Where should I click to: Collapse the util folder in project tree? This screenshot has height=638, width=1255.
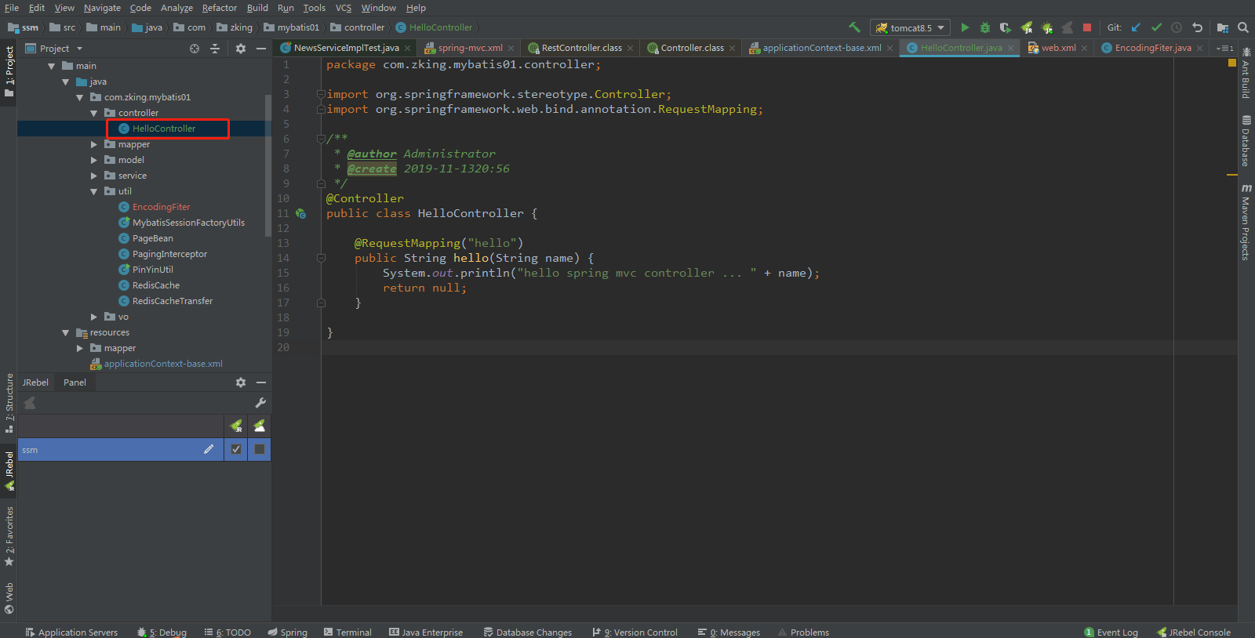(94, 191)
